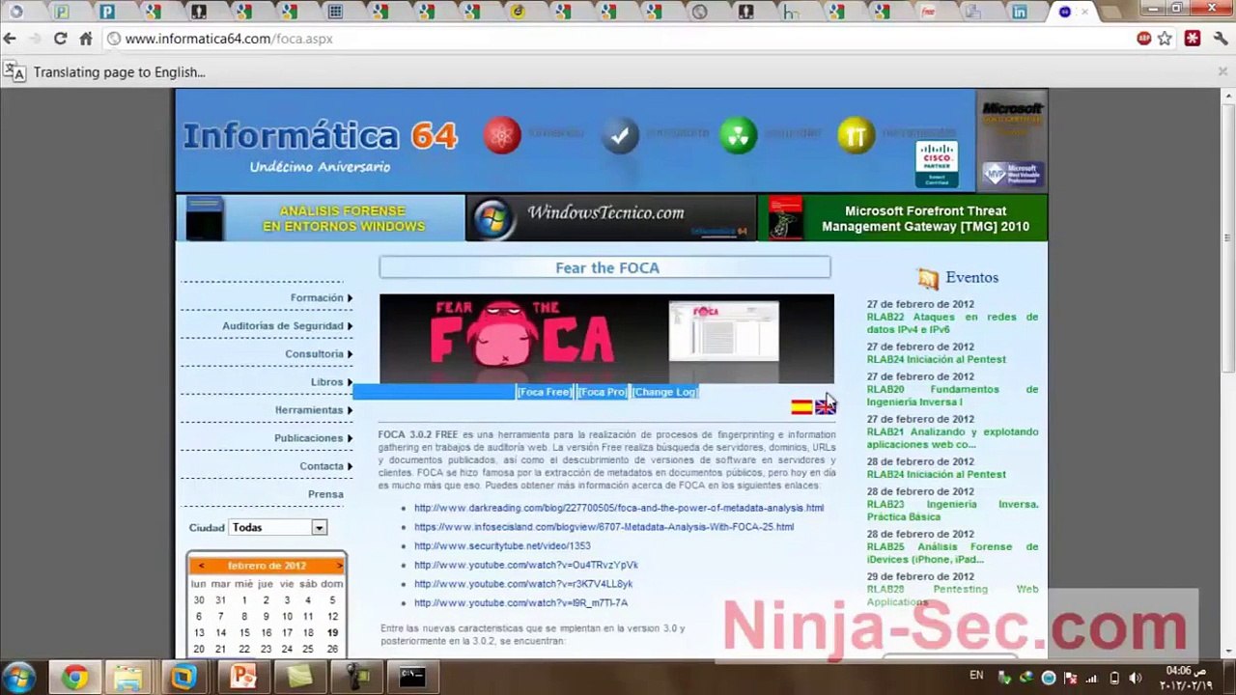Open the RLAB23 Ingeniería Inversa Práctica Básica event

pos(952,511)
